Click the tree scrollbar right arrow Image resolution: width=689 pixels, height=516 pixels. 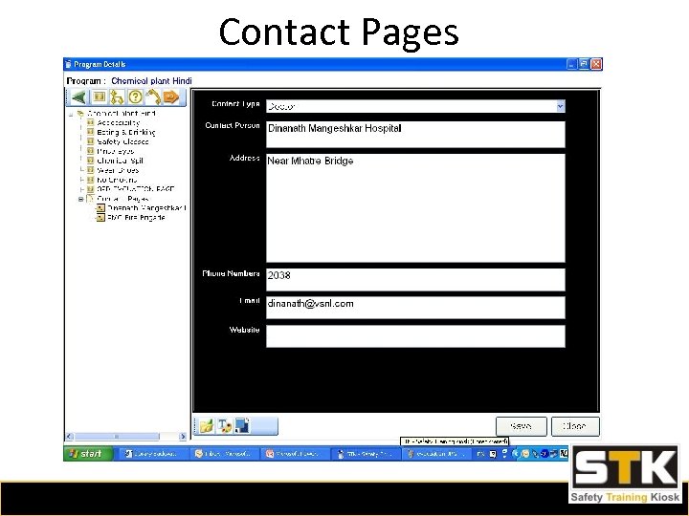click(183, 437)
